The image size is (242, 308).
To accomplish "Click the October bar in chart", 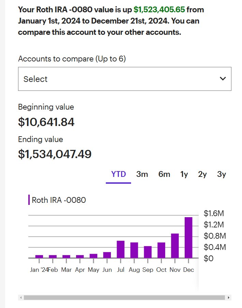I will pyautogui.click(x=161, y=250).
